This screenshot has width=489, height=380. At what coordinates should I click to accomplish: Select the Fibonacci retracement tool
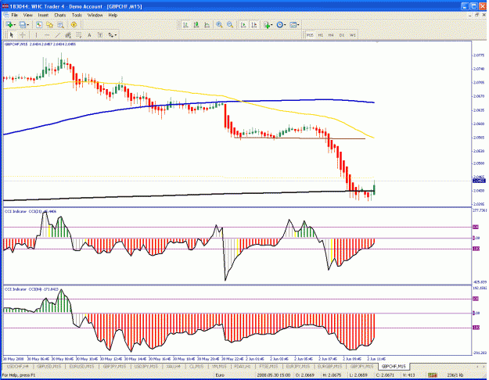pos(78,35)
